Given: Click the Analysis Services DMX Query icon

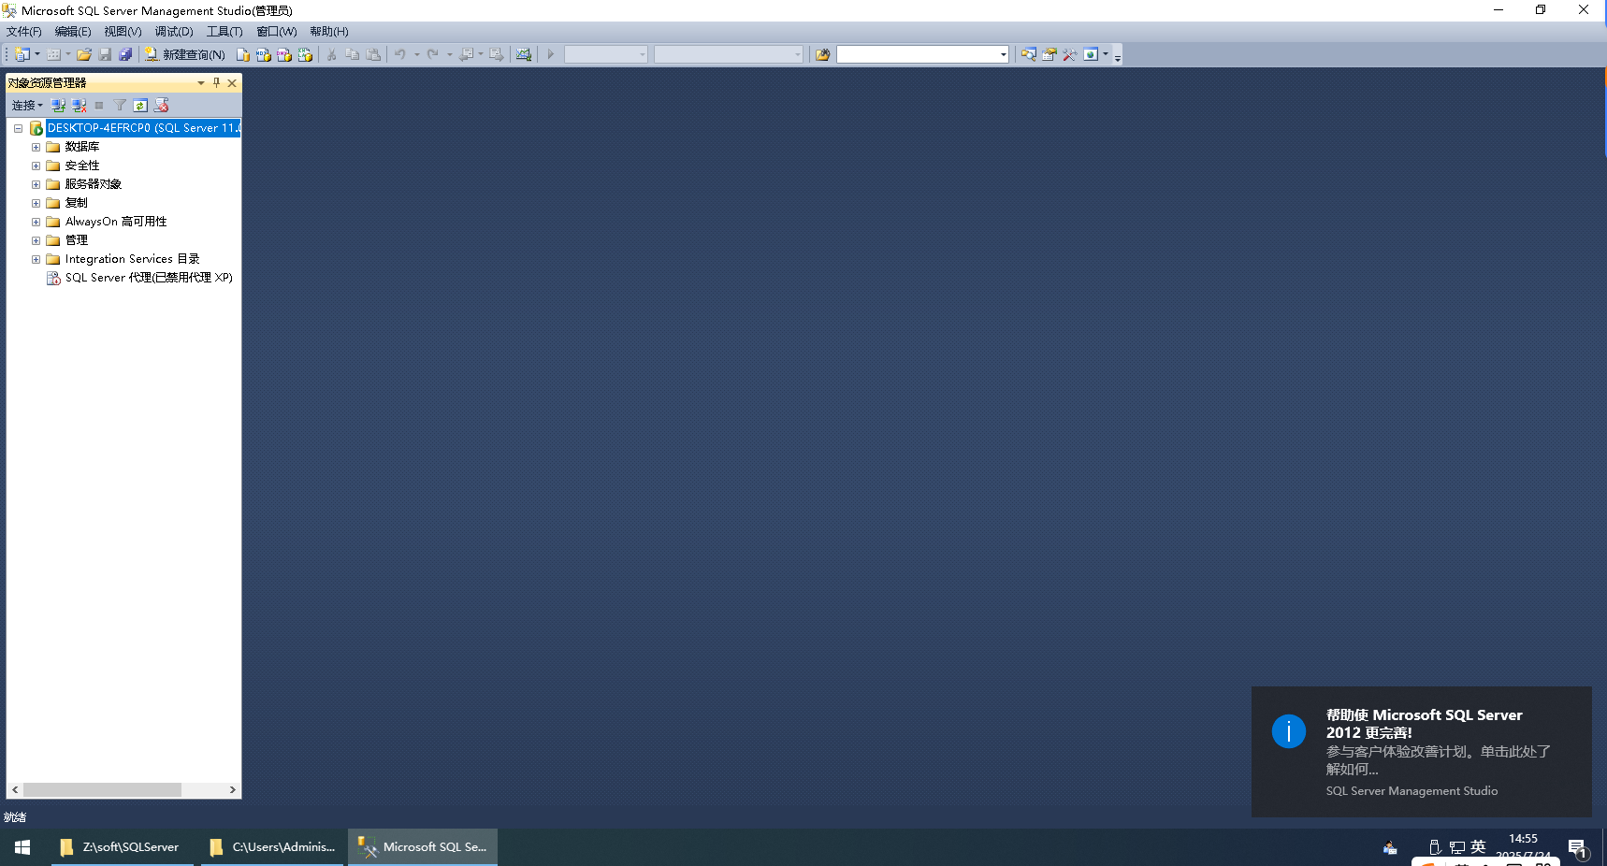Looking at the screenshot, I should pos(284,54).
